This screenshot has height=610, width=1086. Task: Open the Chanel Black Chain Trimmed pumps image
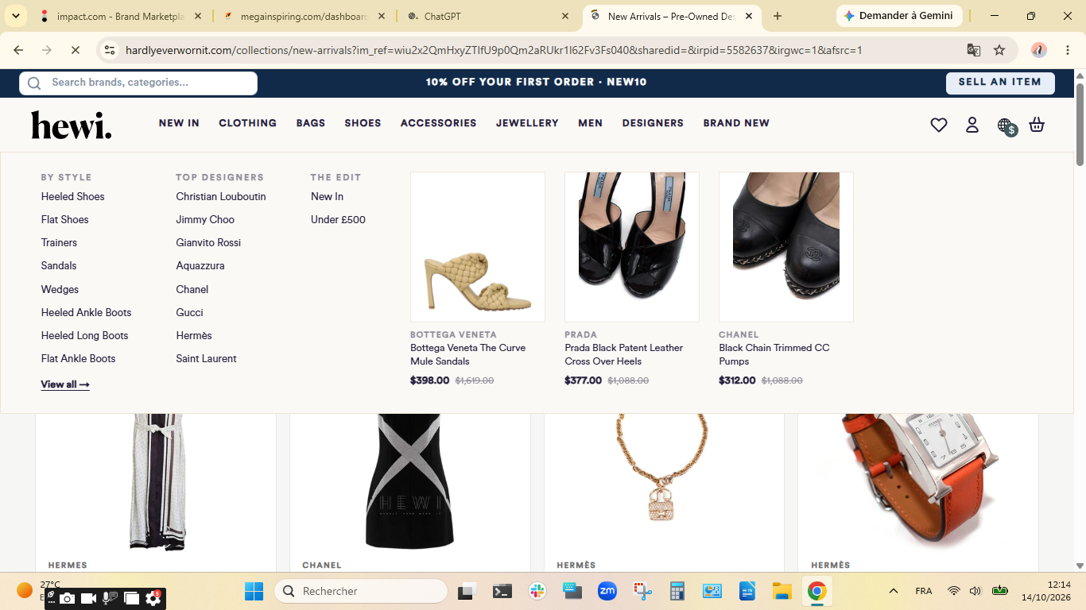click(786, 247)
